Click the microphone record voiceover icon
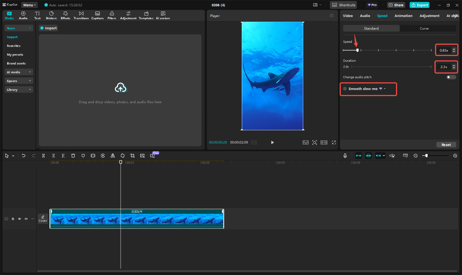The height and width of the screenshot is (275, 462). click(345, 156)
